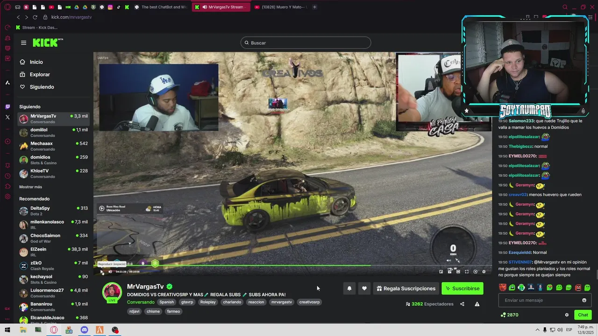Open Opera sidebar settings gear
Viewport: 598px width, 336px height.
tap(7, 196)
